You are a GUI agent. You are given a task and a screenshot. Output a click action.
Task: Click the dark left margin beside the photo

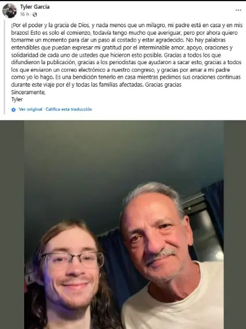(x=12, y=224)
